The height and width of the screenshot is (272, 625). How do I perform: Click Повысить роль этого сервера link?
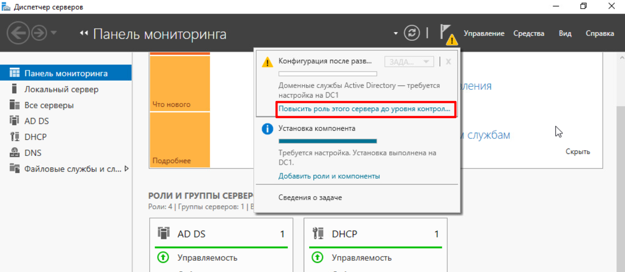click(365, 109)
